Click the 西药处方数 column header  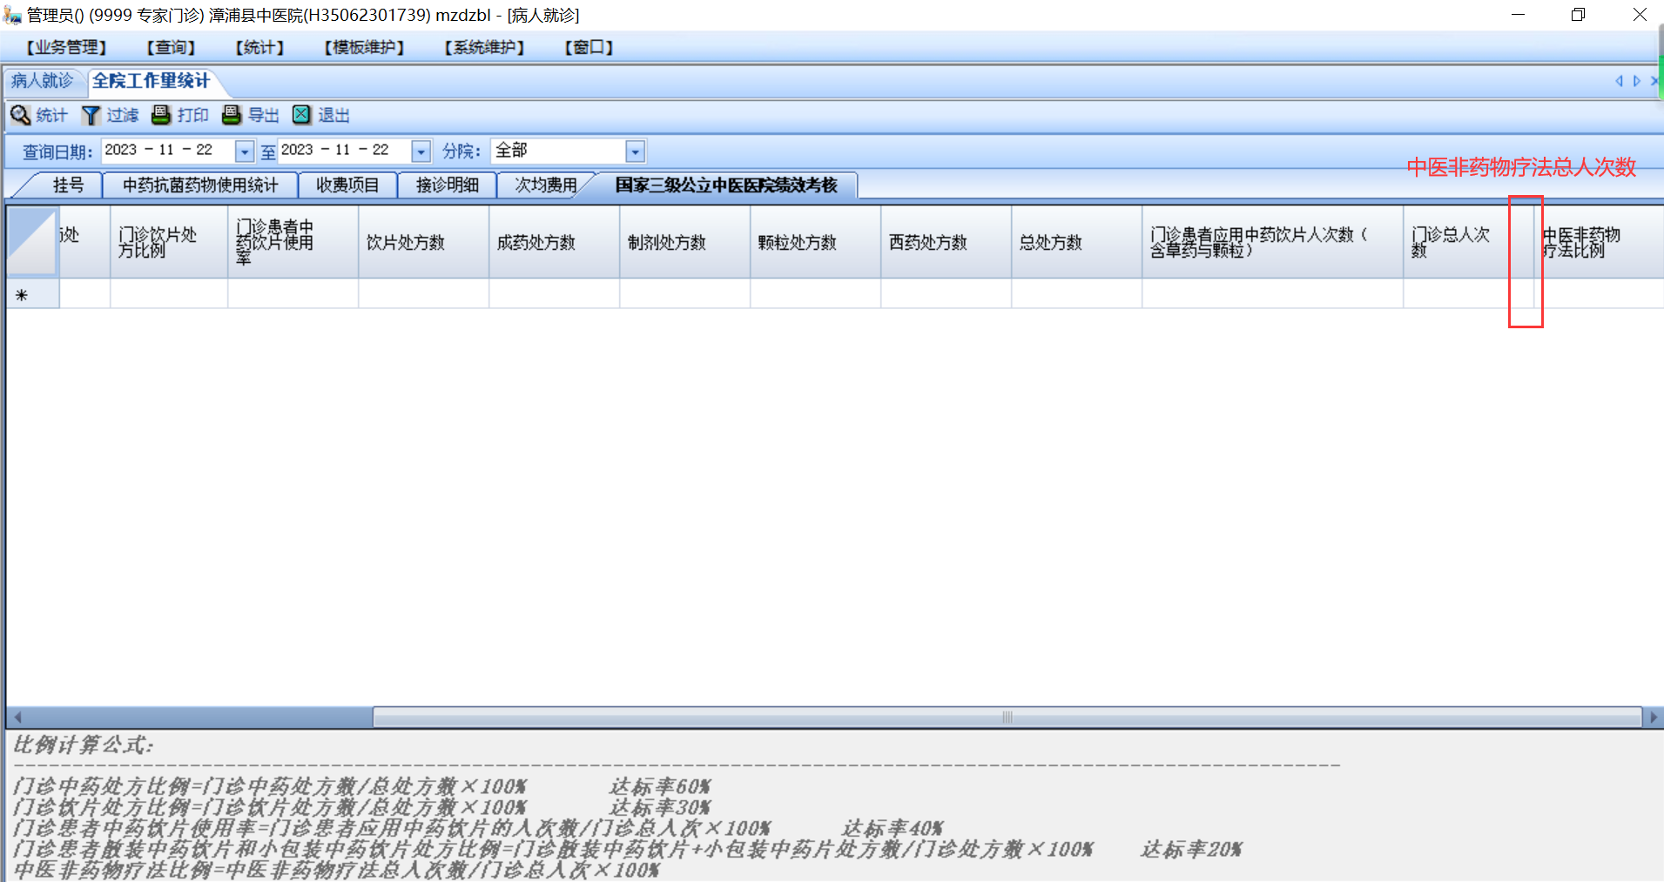pos(946,242)
